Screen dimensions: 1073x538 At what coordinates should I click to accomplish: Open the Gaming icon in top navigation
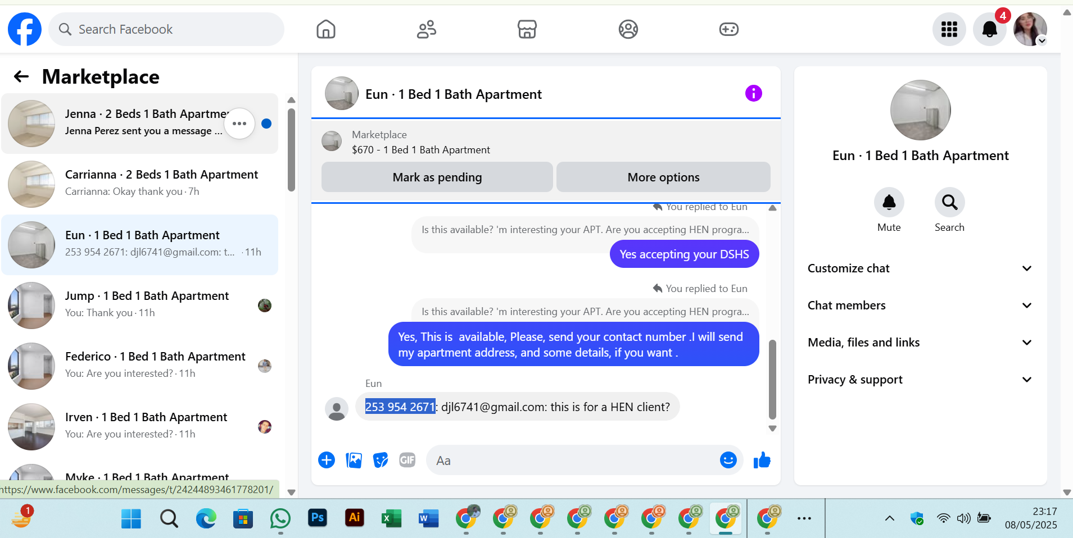(x=729, y=29)
